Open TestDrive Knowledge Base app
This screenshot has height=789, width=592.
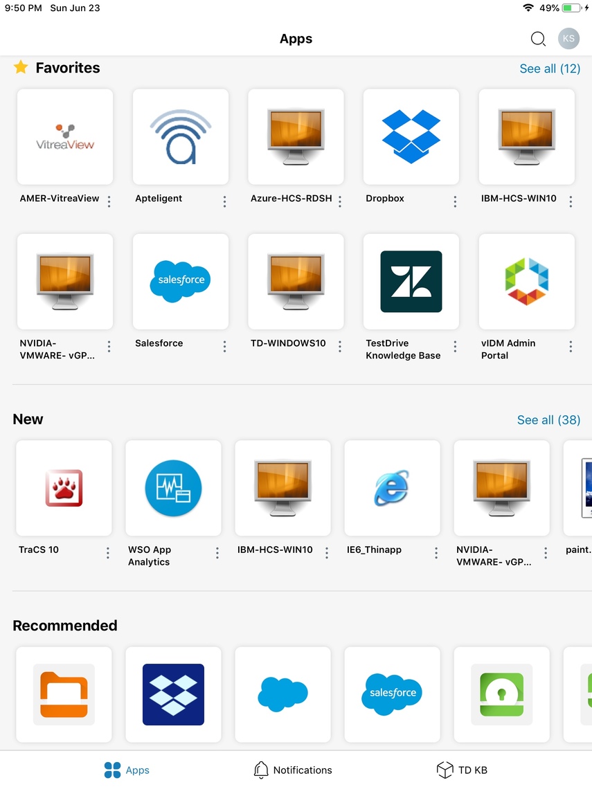[411, 282]
